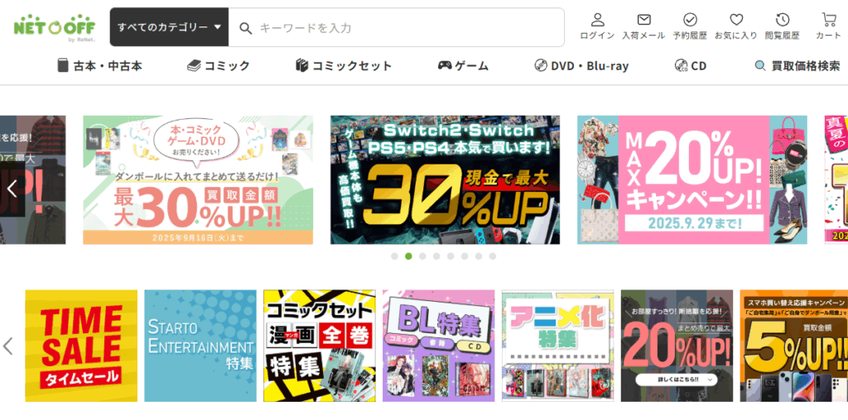Click the stacked books icon beside コミック
This screenshot has height=420, width=848.
point(194,66)
